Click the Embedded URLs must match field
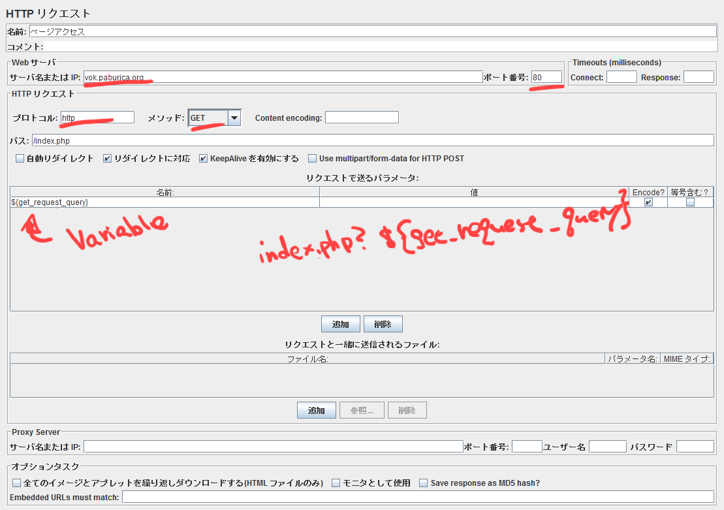This screenshot has width=724, height=510. coord(418,497)
